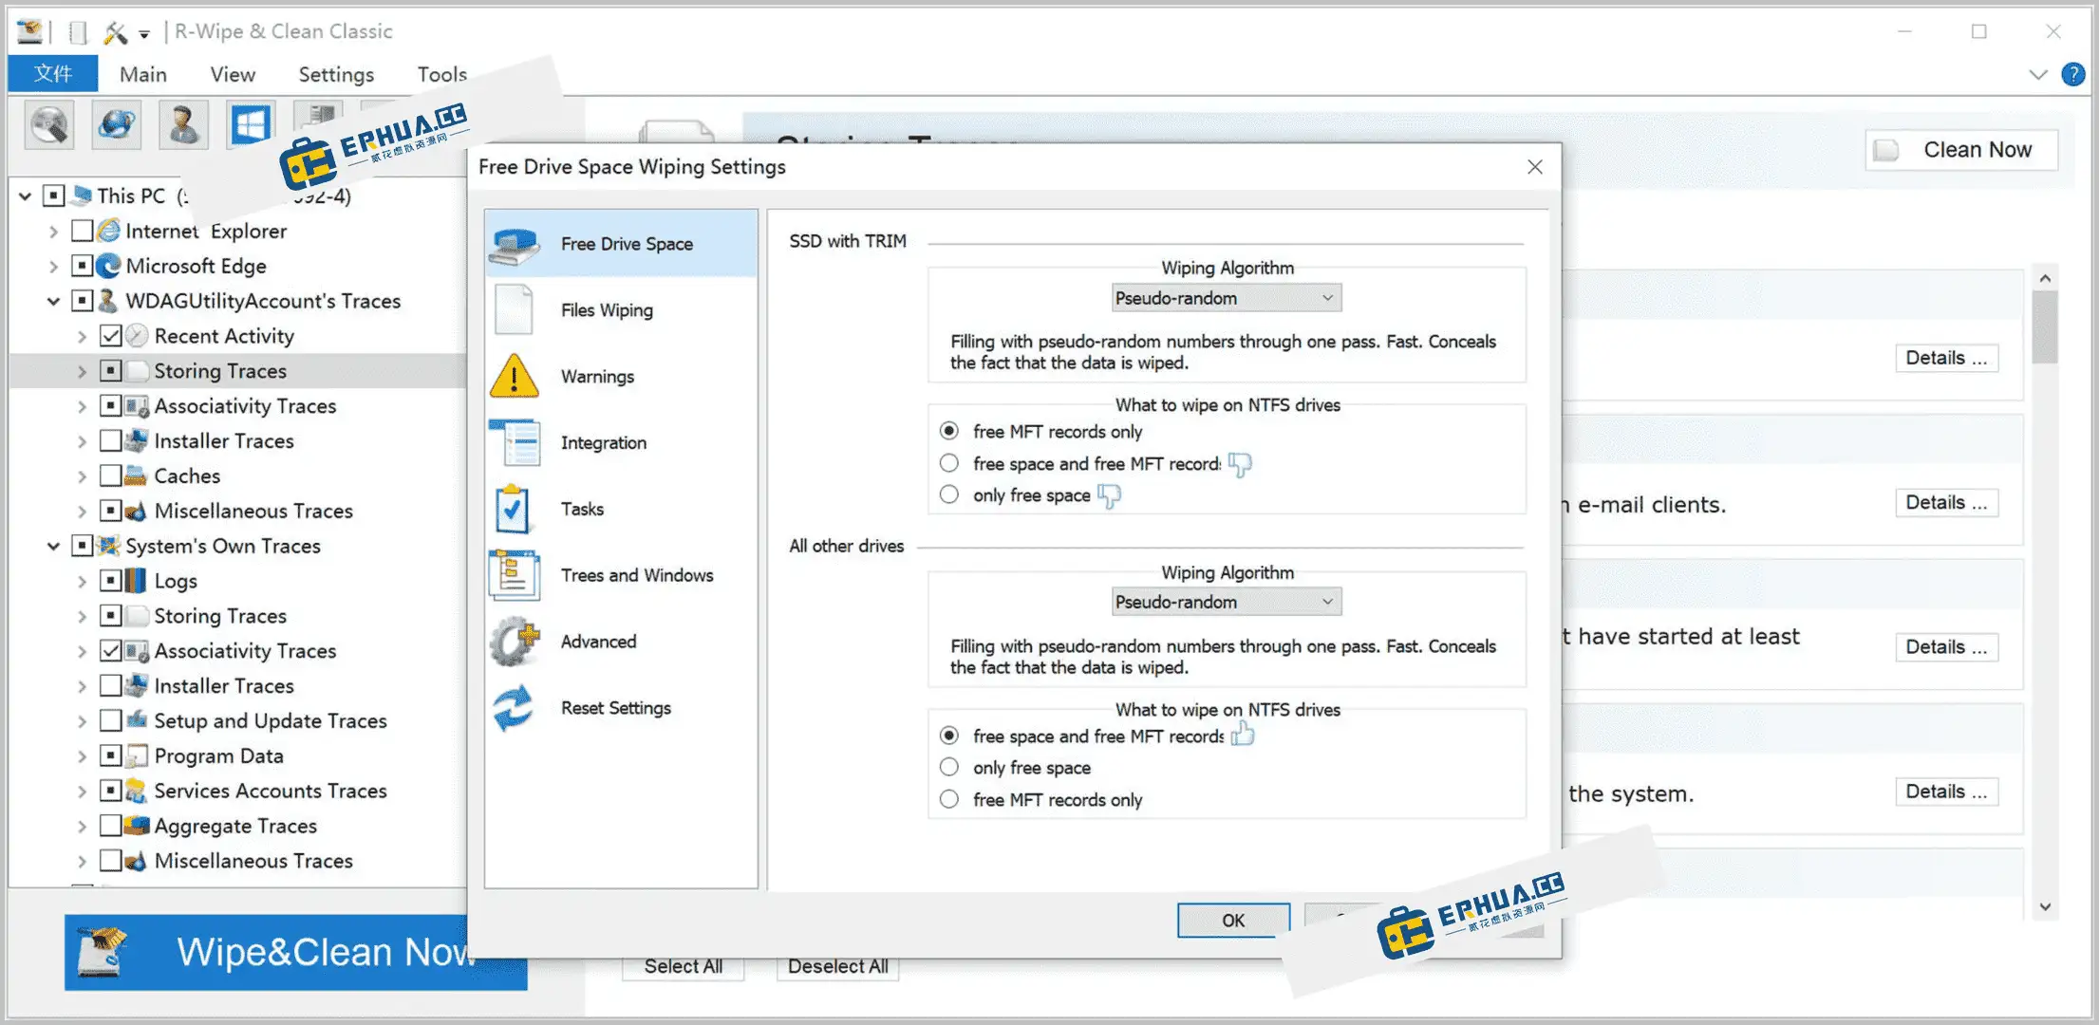Click the Windows system toolbar icon
2099x1025 pixels.
click(251, 124)
